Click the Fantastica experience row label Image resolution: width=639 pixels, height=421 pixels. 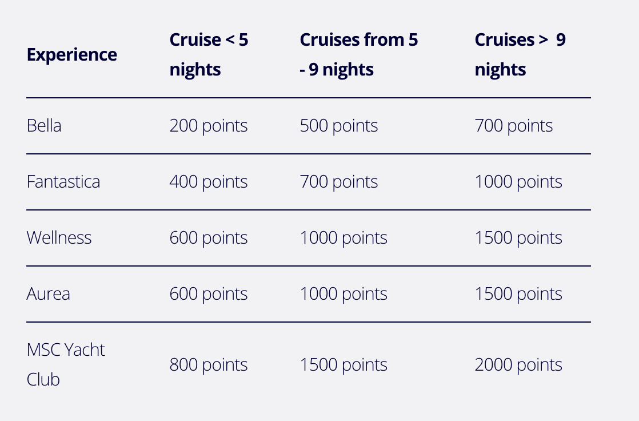(63, 182)
